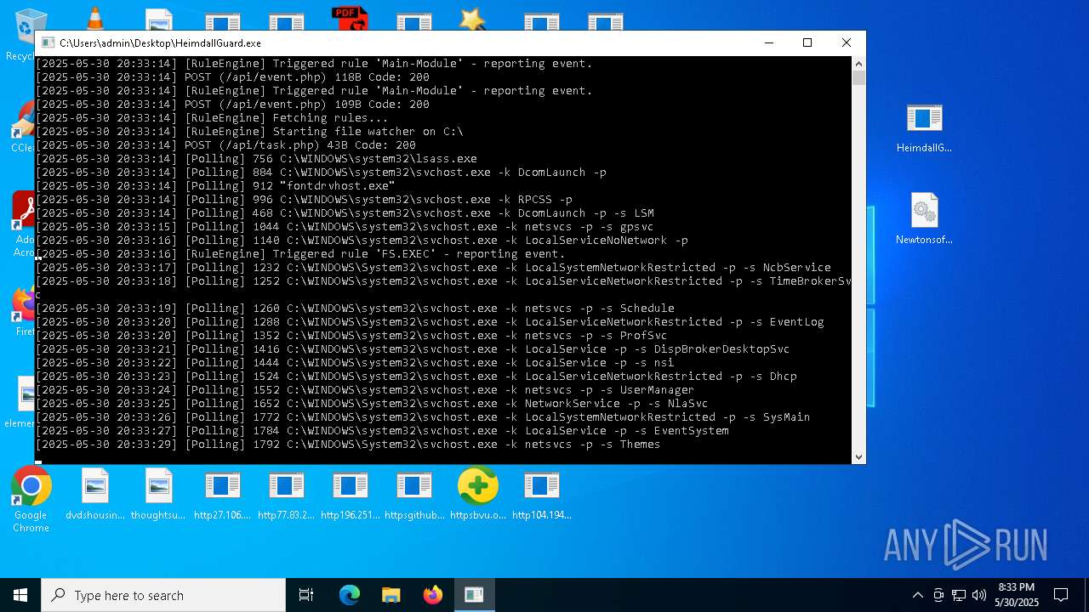This screenshot has width=1089, height=612.
Task: Launch Firefox from taskbar
Action: (433, 595)
